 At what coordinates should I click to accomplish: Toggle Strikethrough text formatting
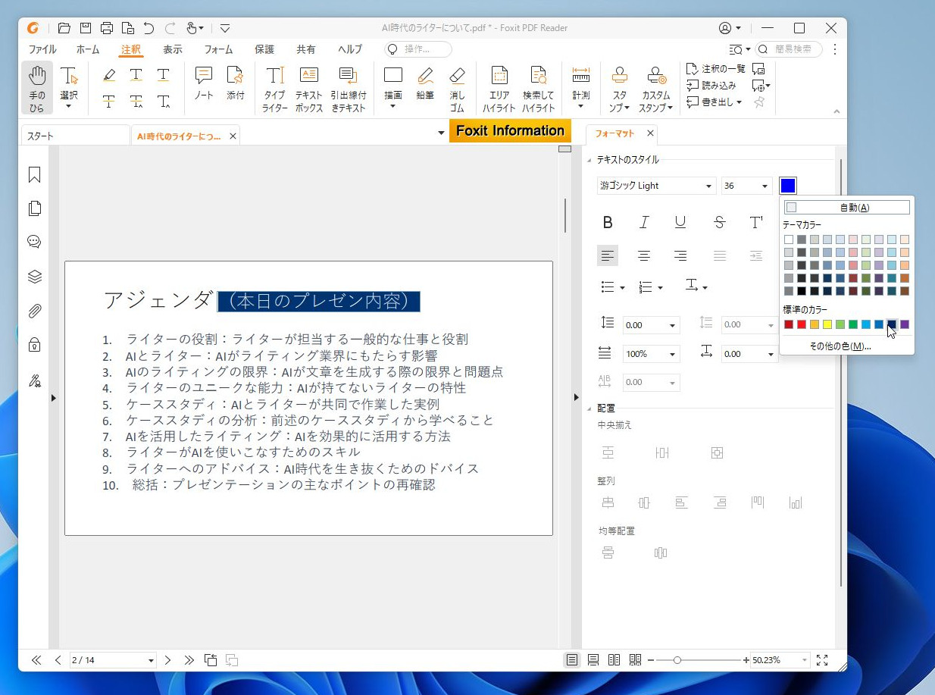tap(720, 222)
